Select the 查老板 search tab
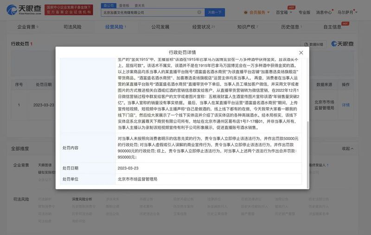The width and height of the screenshot is (371, 235). 124,6
